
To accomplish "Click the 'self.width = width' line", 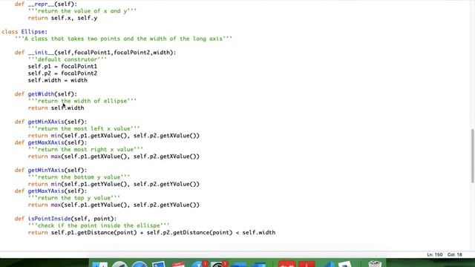I will click(58, 81).
